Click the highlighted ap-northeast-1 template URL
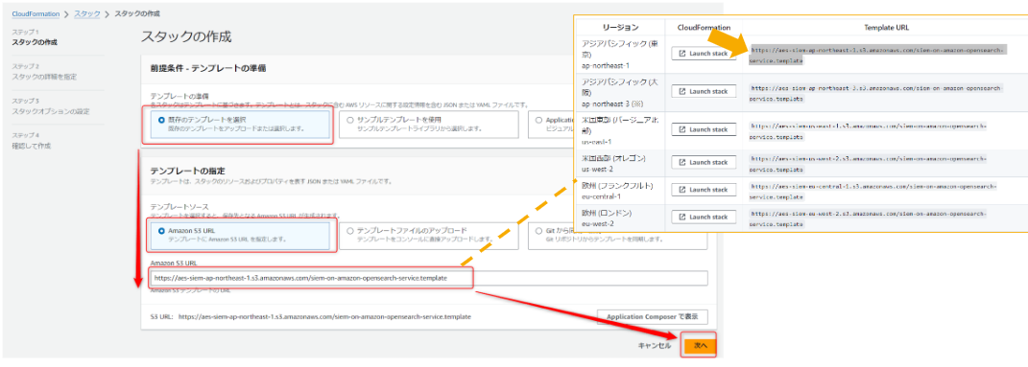1028x367 pixels. (876, 55)
